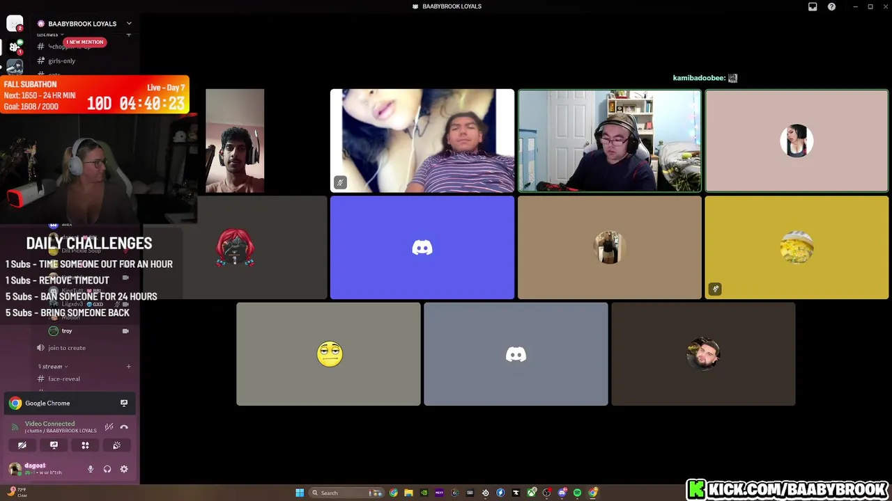Open Discord from taskbar
892x501 pixels.
pos(562,493)
